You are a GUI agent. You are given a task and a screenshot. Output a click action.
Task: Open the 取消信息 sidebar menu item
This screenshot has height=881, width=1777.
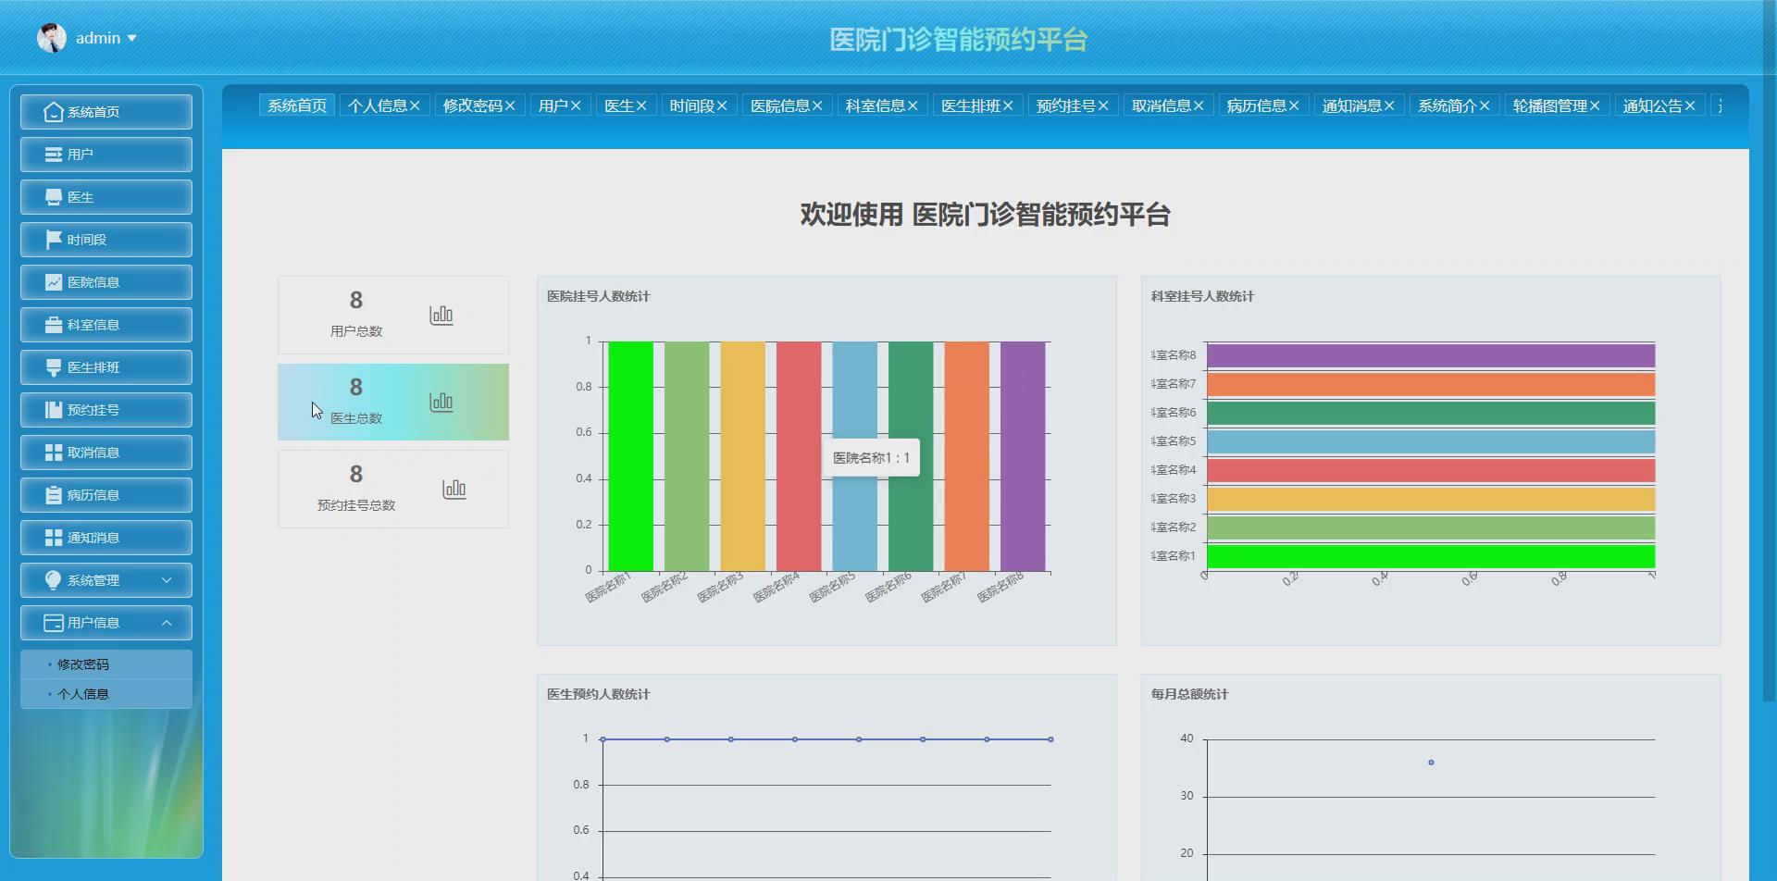click(x=106, y=453)
